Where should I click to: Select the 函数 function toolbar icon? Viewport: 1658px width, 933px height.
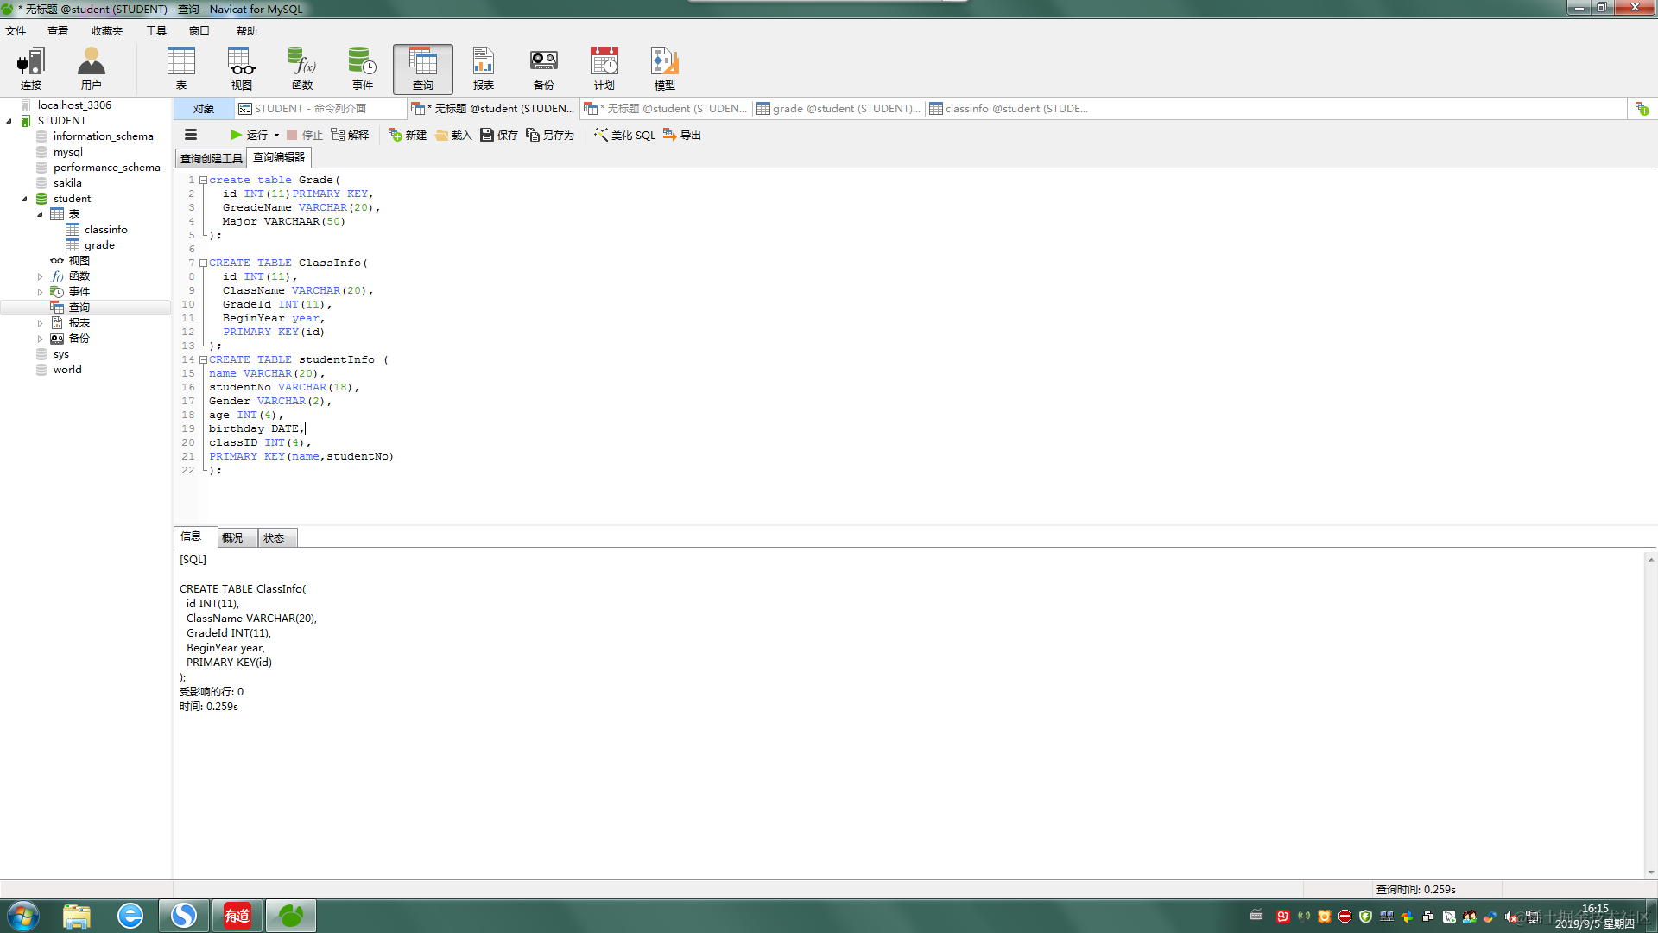301,68
